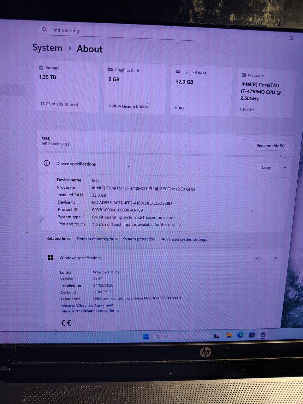Click Rename this PC button

(x=270, y=146)
